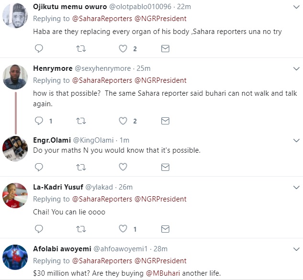Image resolution: width=303 pixels, height=280 pixels.
Task: Open @SaharaReporters link in La-Kadri Yusuf's reply
Action: click(x=102, y=199)
